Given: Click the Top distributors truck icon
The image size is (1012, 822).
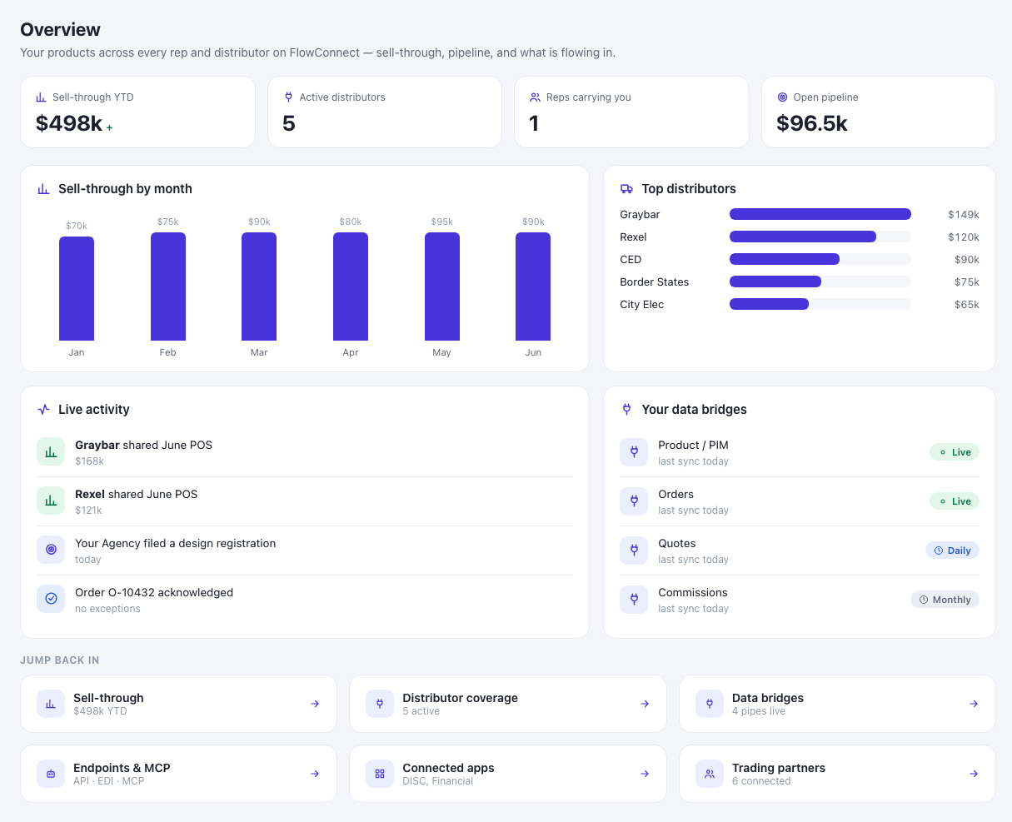Looking at the screenshot, I should [x=627, y=189].
